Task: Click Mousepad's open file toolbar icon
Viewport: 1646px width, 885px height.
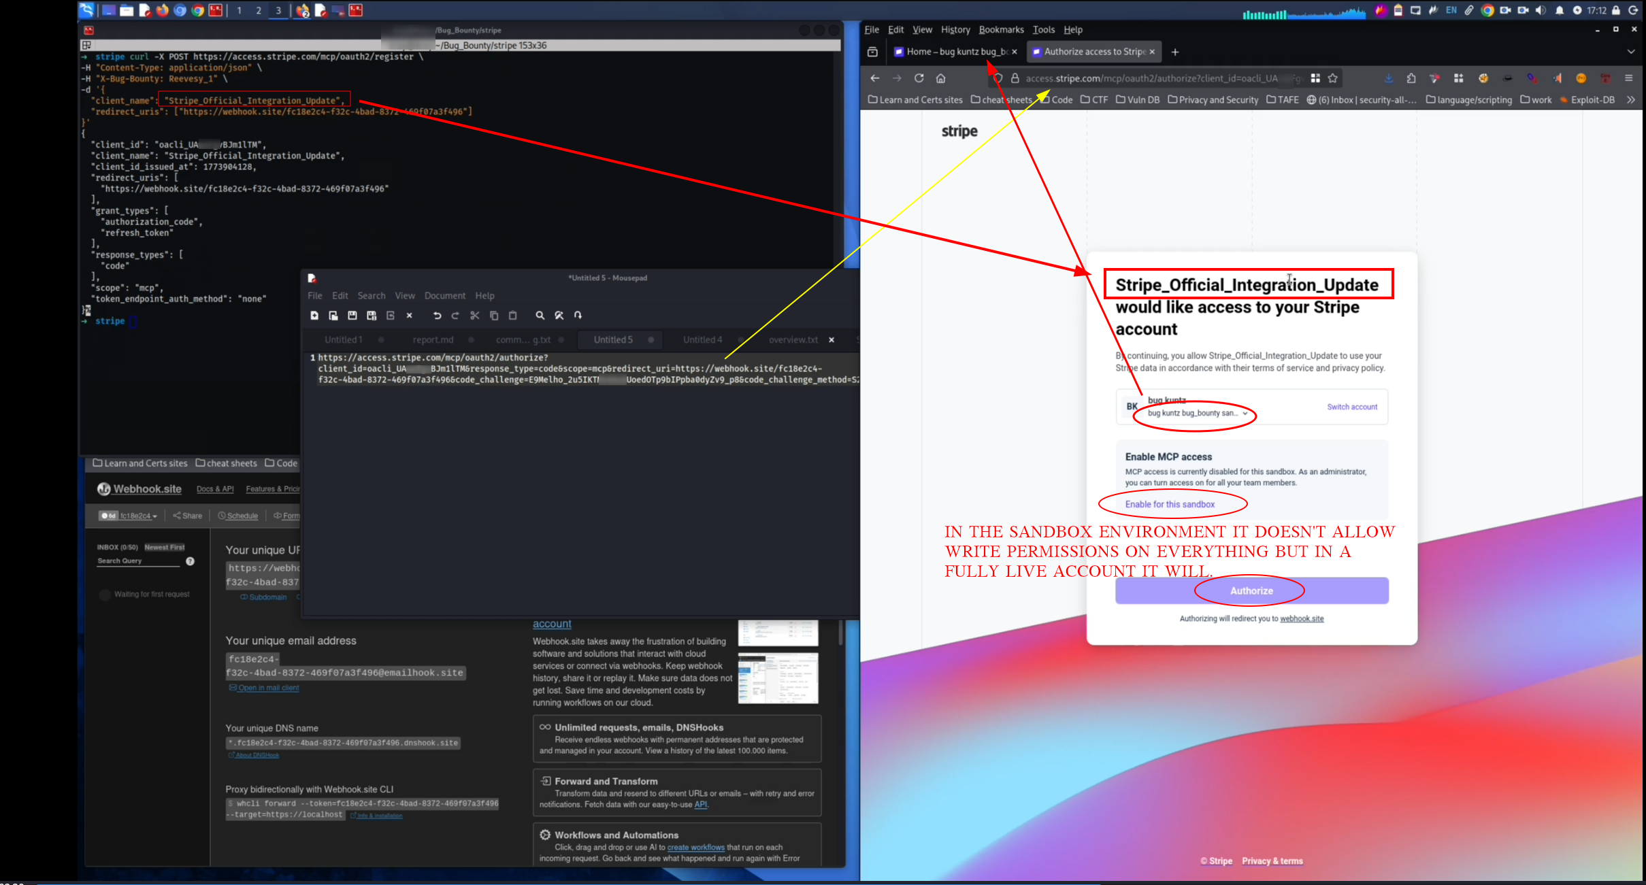Action: [333, 316]
